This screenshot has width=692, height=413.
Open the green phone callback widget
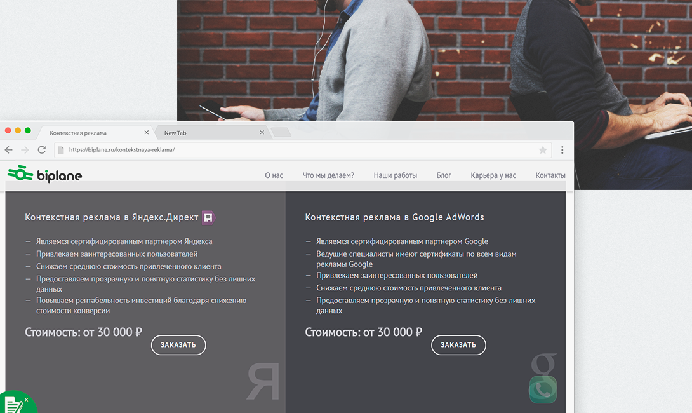543,389
